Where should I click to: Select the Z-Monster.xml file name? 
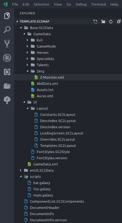52,78
